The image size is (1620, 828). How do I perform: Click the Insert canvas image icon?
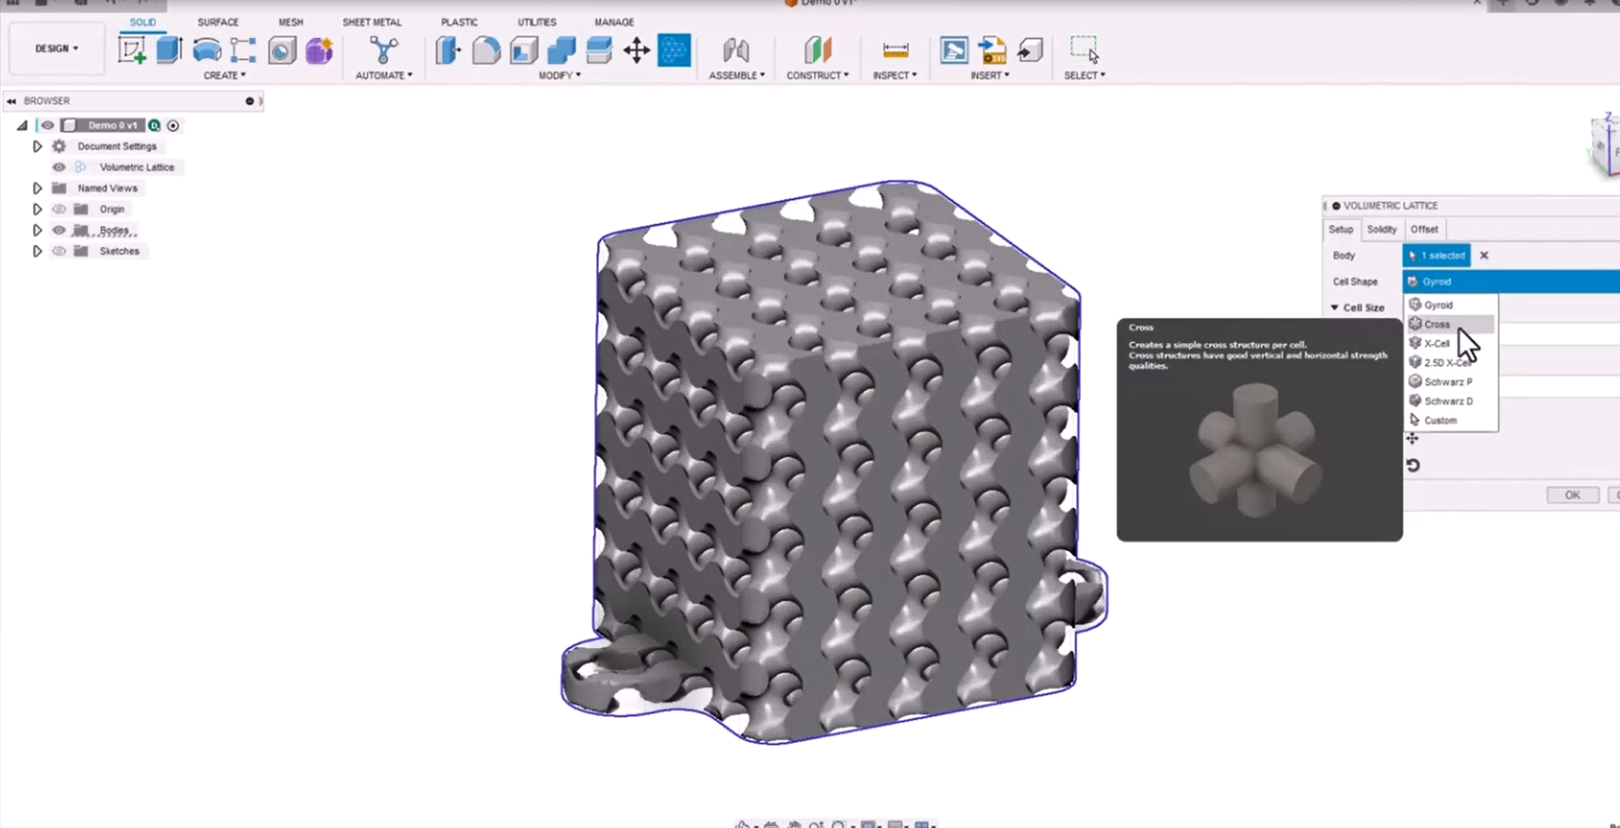click(954, 50)
